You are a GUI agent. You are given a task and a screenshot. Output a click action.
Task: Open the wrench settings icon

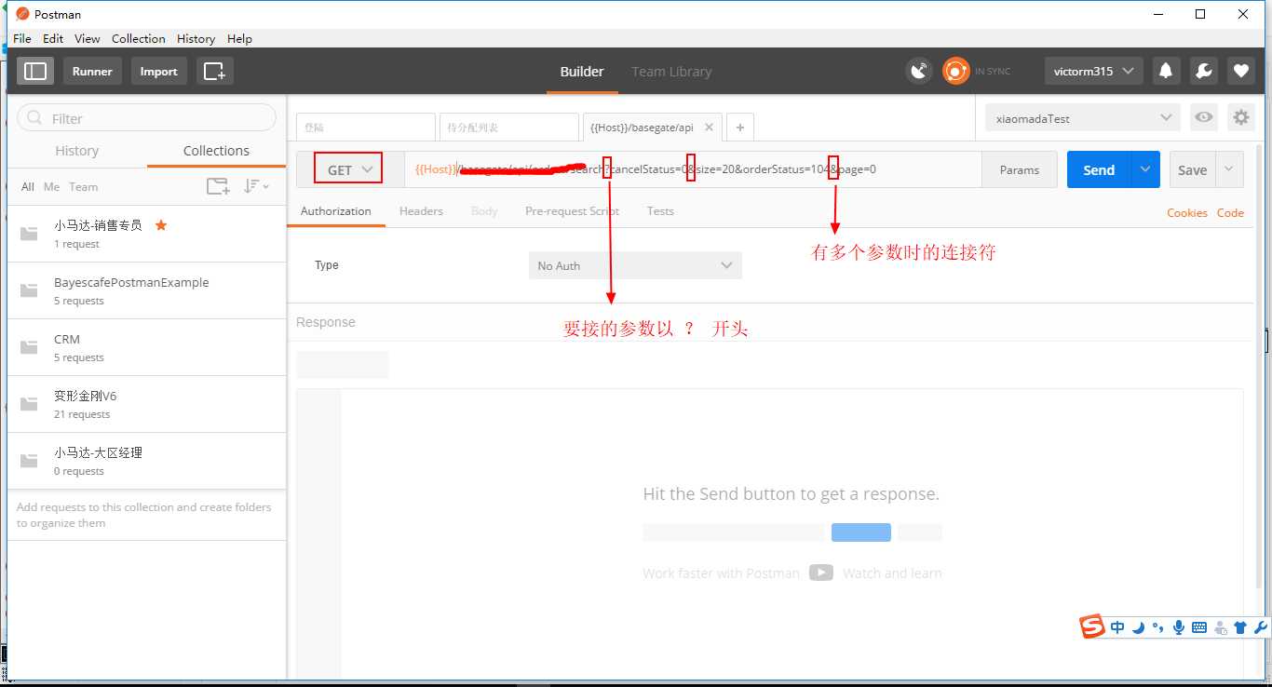pos(1203,71)
